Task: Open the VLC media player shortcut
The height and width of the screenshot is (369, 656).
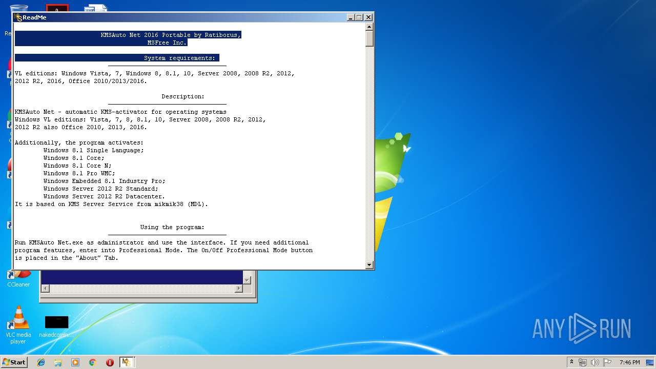Action: pos(18,325)
